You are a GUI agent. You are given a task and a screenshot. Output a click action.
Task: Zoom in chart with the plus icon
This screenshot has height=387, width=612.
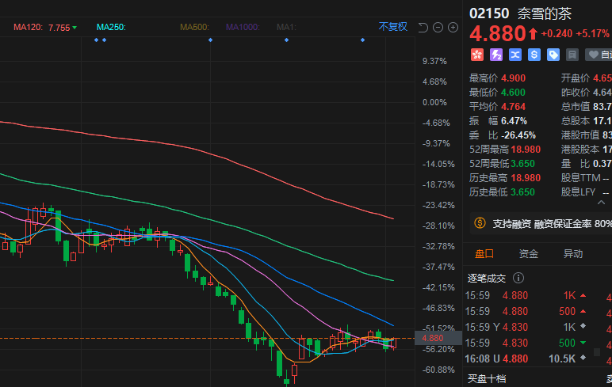453,27
